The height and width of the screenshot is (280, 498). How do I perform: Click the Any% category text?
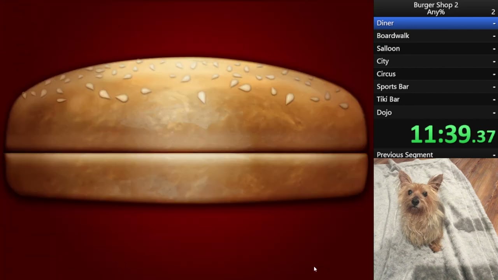point(436,12)
